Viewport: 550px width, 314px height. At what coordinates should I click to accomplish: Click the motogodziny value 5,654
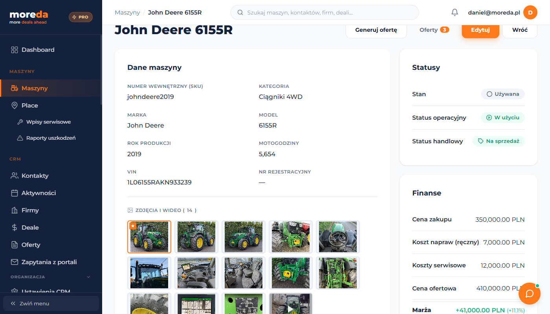click(267, 154)
